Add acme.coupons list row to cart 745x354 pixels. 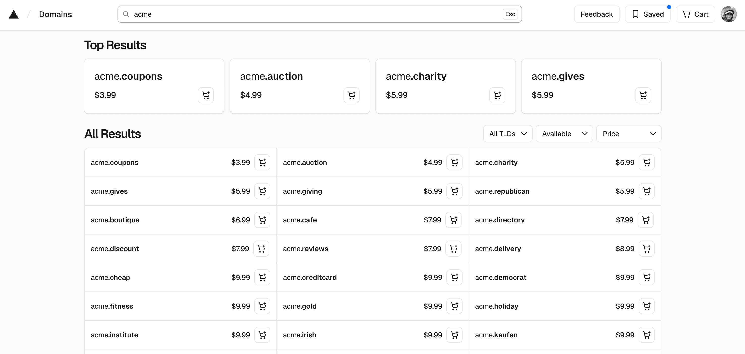262,162
